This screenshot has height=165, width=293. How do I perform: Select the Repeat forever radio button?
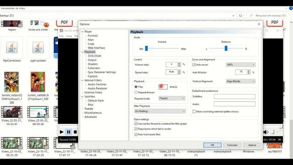(x=136, y=93)
